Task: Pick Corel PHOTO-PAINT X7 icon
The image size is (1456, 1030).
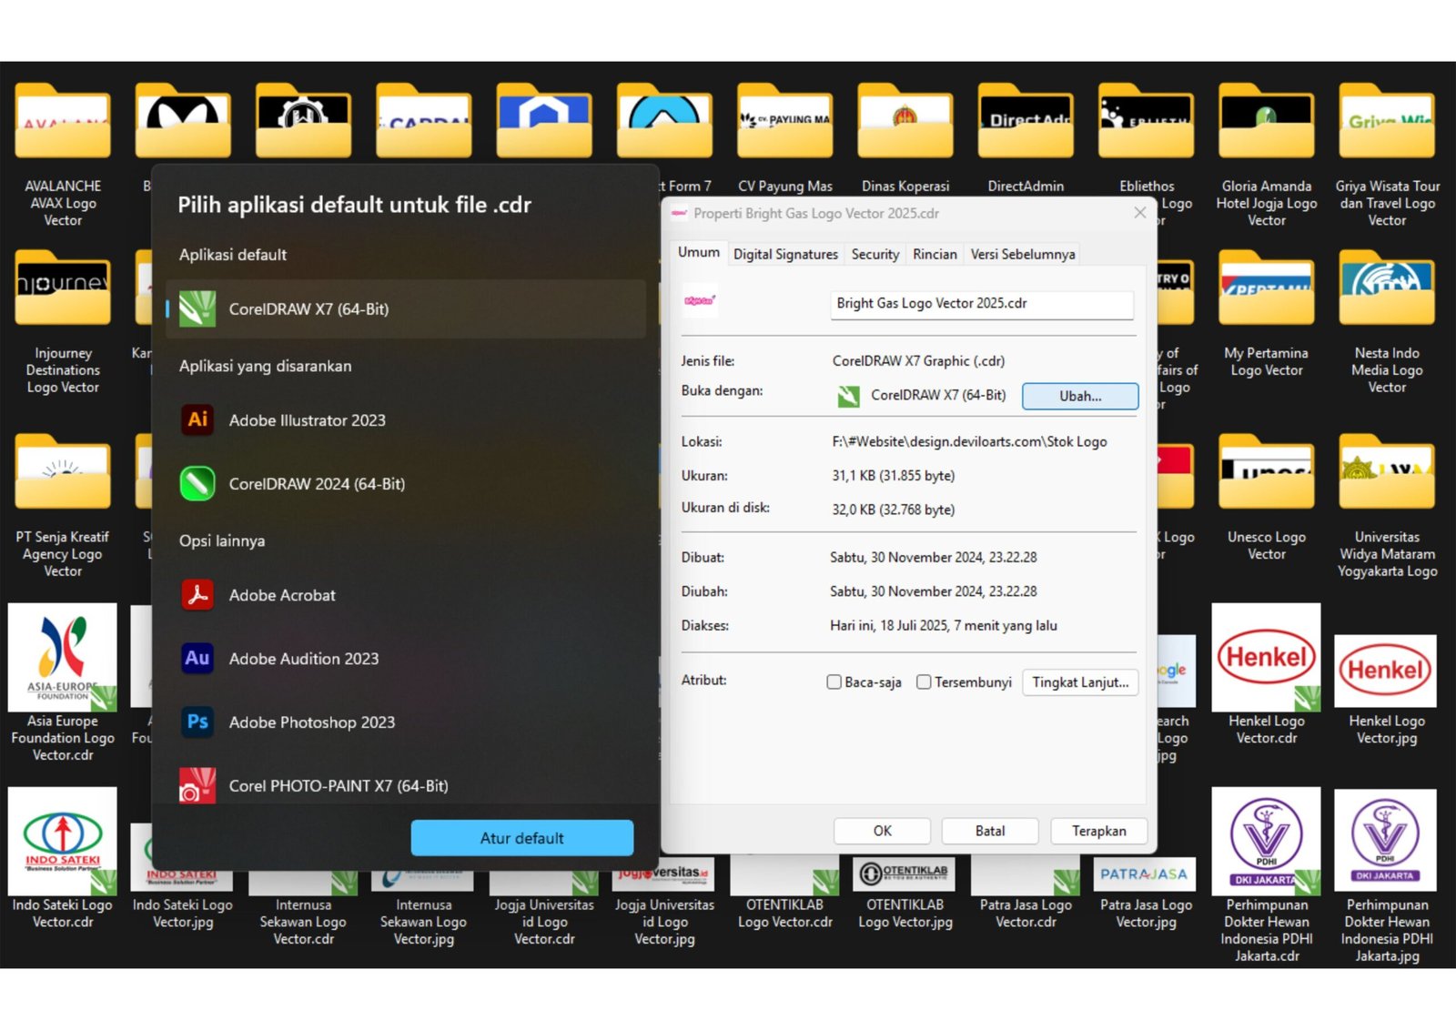Action: pos(197,786)
